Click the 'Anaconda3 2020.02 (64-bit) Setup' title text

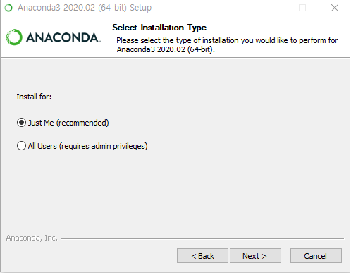click(85, 8)
